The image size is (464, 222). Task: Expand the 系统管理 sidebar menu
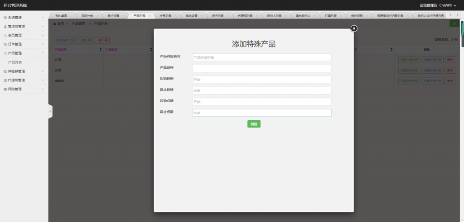24,18
